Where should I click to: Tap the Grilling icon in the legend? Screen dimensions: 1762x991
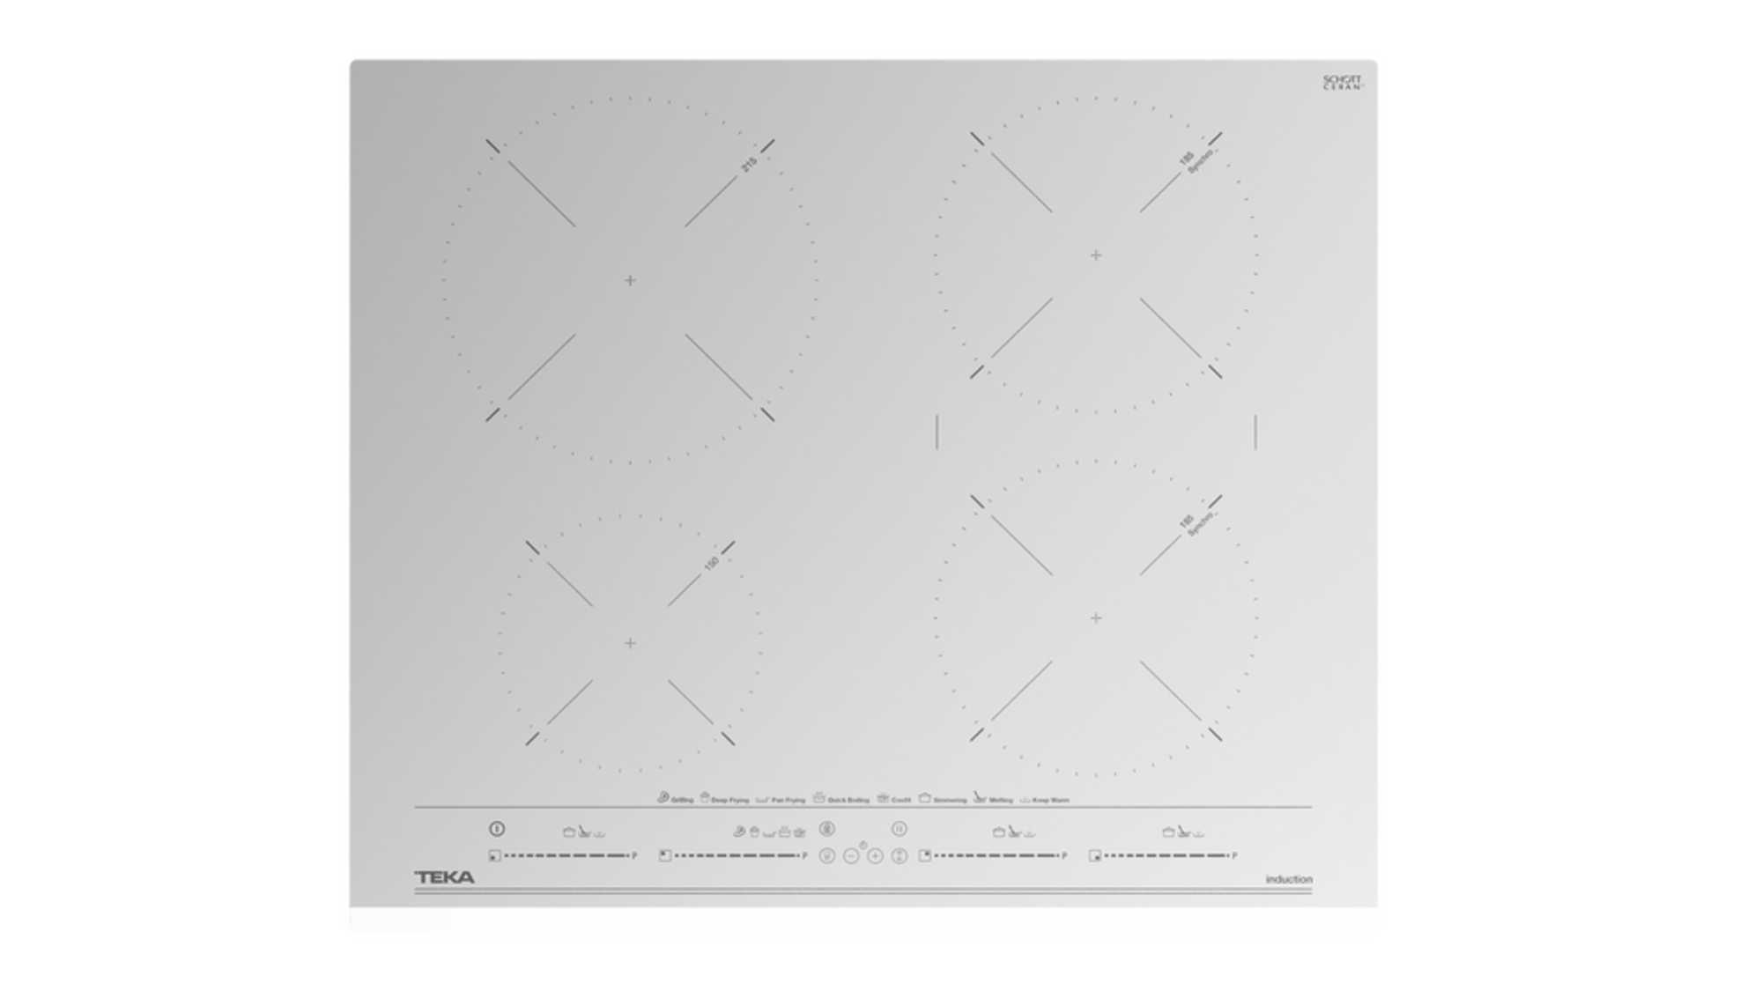[x=663, y=797]
